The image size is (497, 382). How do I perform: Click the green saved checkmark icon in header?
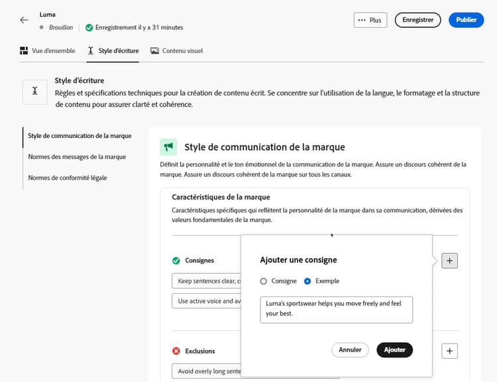(89, 28)
